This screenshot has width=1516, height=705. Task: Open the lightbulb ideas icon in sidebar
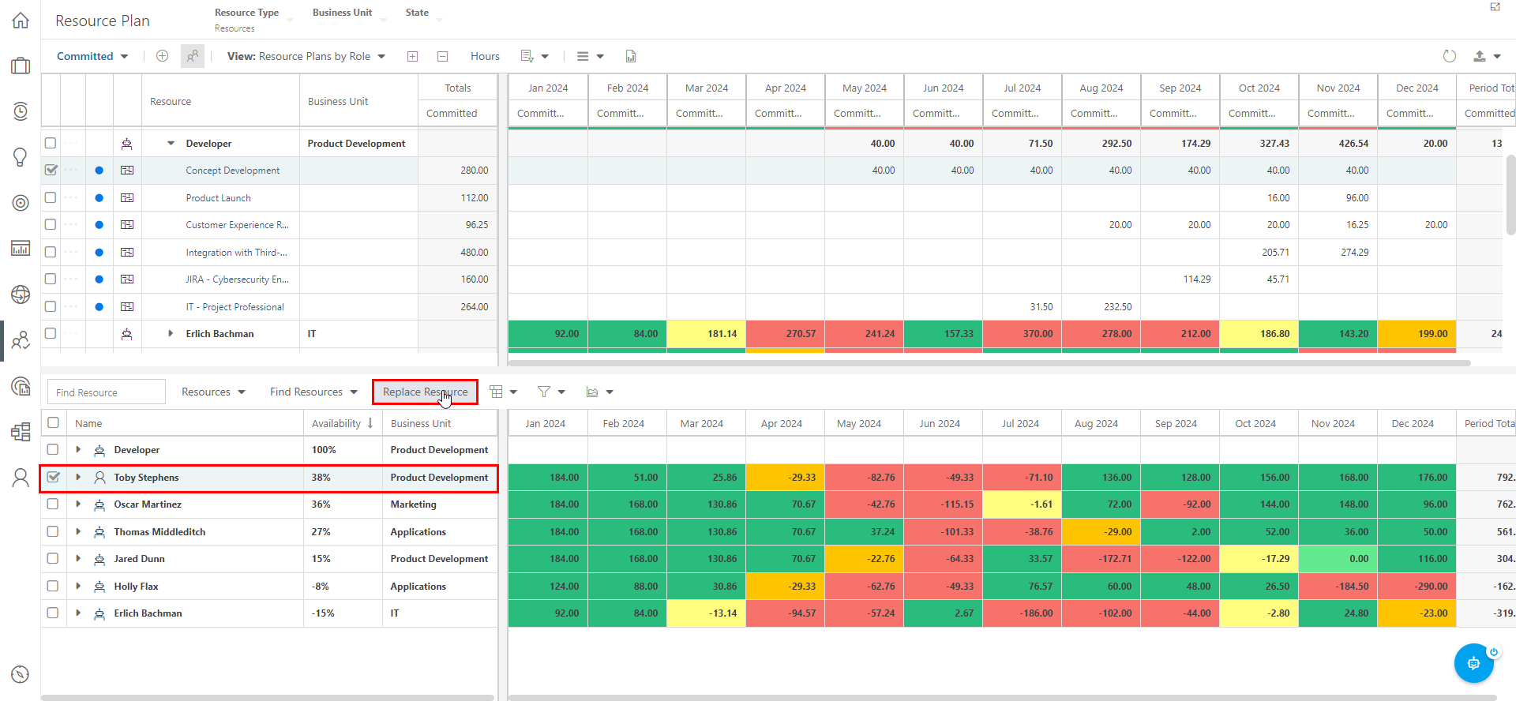[x=21, y=157]
